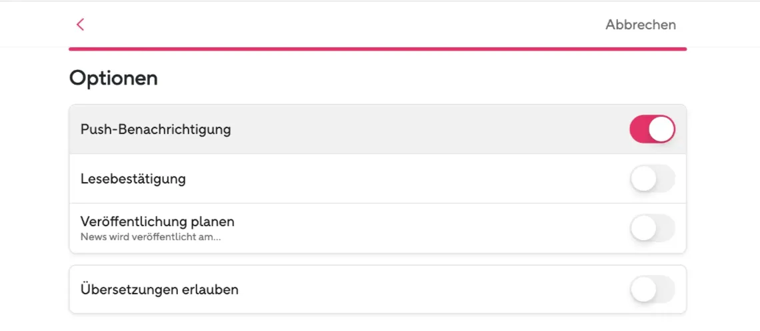This screenshot has width=760, height=331.
Task: Click the blank area of the Übersetzungen erlauben card
Action: point(434,290)
